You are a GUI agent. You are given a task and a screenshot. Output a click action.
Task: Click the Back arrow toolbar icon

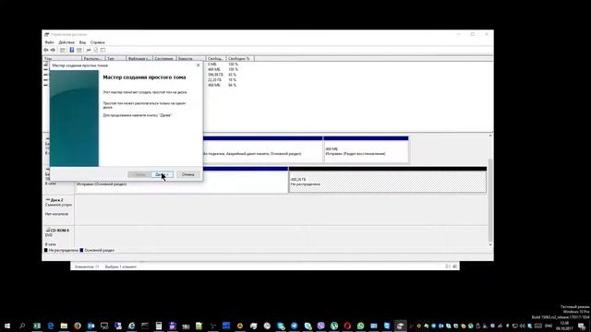46,50
